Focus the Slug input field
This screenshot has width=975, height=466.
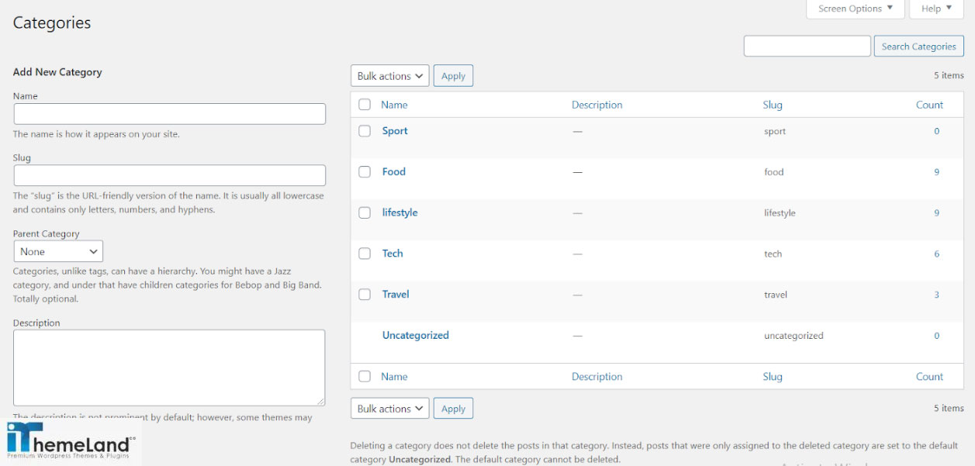coord(170,175)
